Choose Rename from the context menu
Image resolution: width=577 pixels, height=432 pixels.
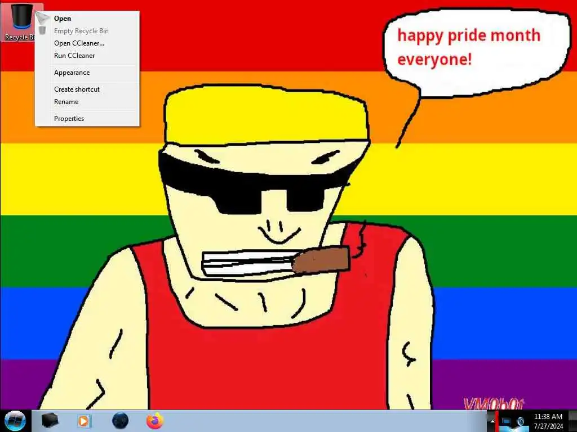87,102
